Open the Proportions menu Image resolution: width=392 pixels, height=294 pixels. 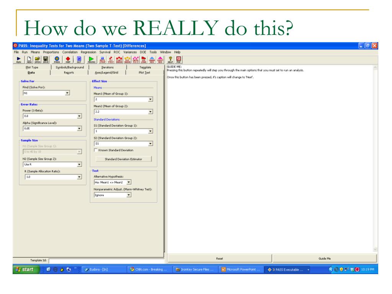(51, 52)
